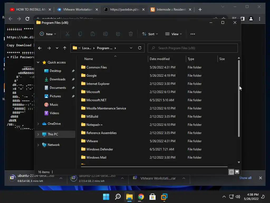Select Documents in navigation pane
The height and width of the screenshot is (203, 270).
coord(58,88)
